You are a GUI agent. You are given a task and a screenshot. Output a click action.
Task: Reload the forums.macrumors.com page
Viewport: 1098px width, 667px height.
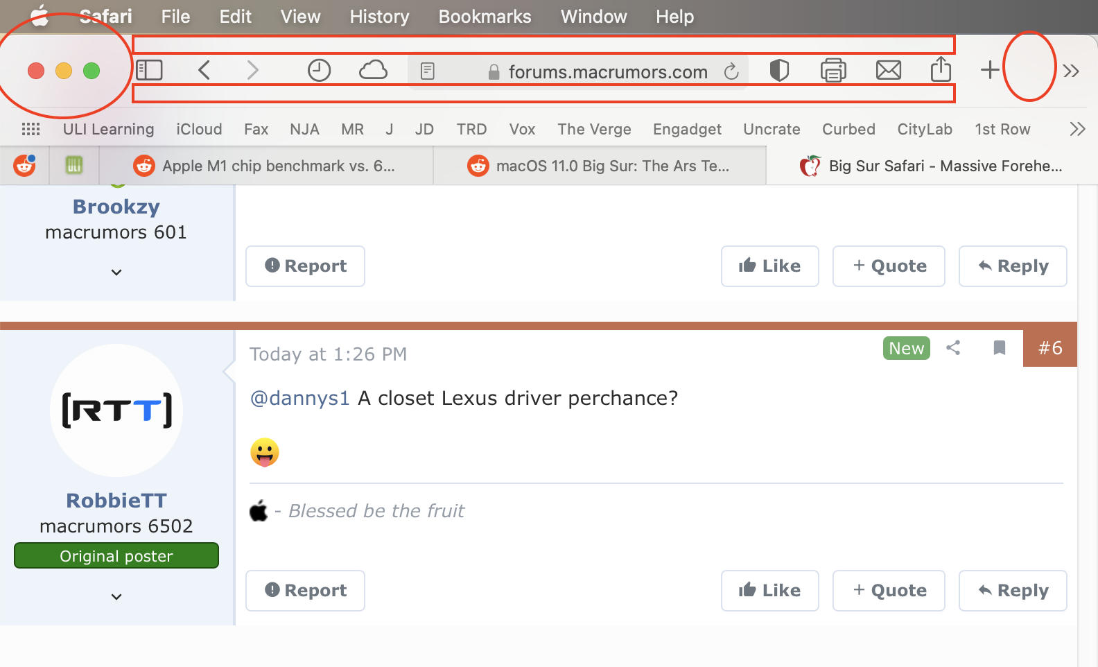point(731,71)
